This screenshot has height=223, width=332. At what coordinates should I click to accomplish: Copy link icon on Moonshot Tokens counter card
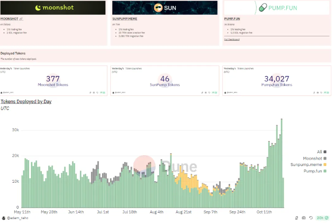coord(91,93)
